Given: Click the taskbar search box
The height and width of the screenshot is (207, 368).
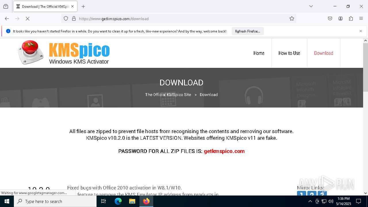Looking at the screenshot, I should pos(55,201).
